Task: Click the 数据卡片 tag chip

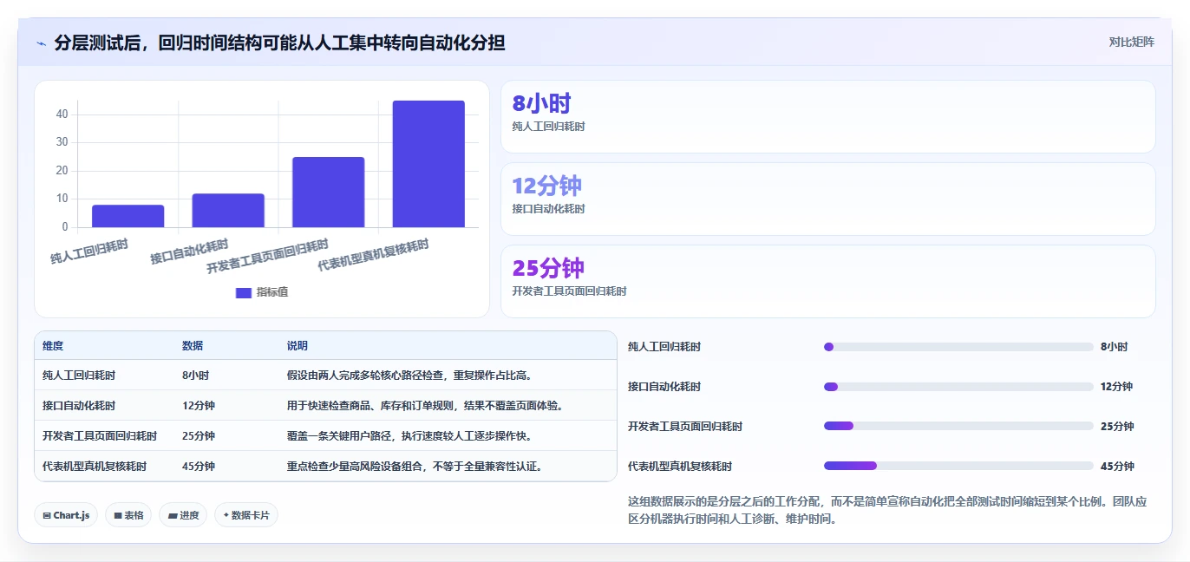Action: point(246,515)
